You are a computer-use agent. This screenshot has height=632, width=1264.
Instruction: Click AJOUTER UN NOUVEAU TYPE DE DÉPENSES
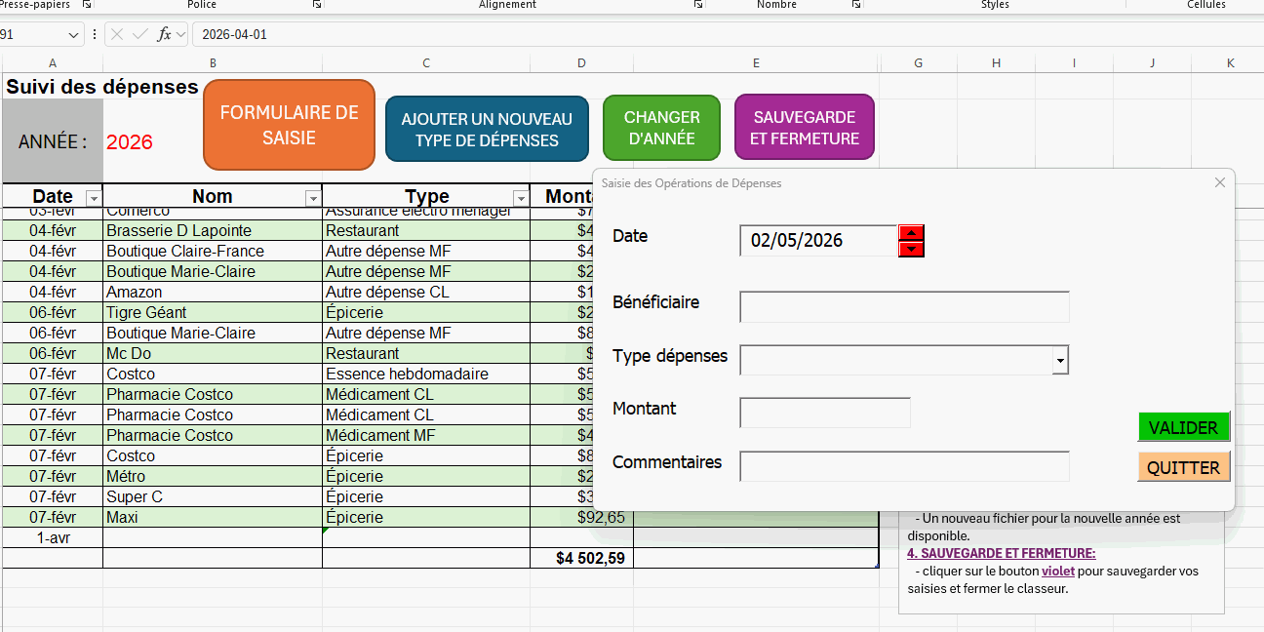[x=487, y=129]
